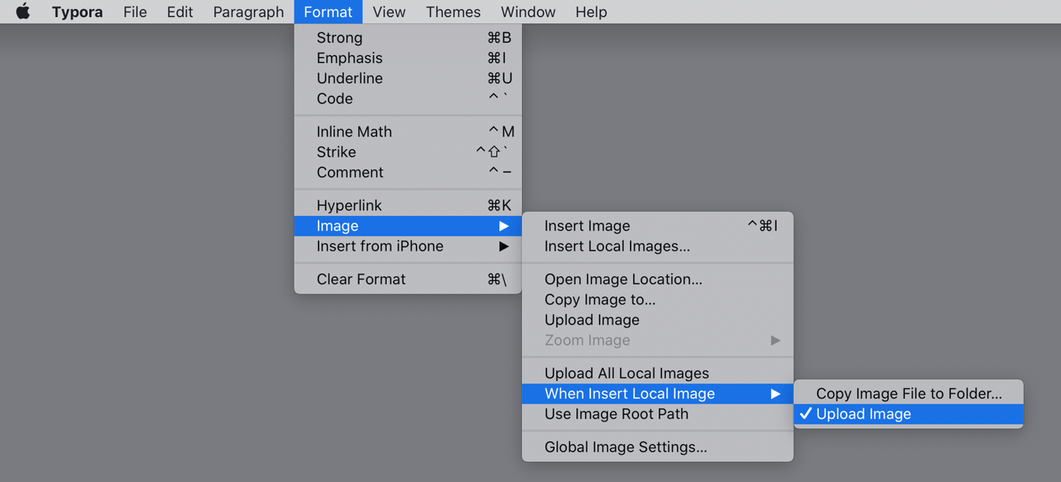Click Clear Format menu entry
Image resolution: width=1061 pixels, height=482 pixels.
[x=360, y=279]
